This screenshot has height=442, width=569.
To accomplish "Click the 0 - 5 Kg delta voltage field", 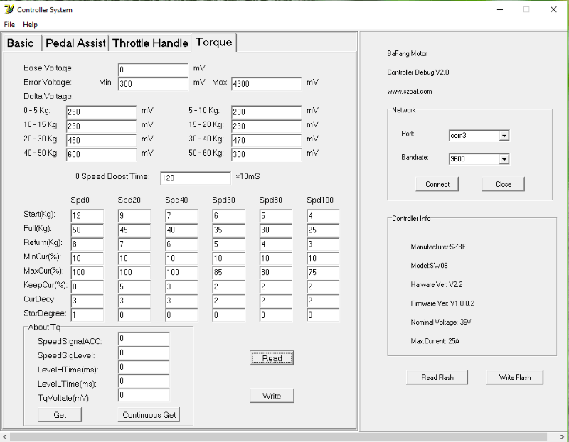I will click(x=101, y=112).
